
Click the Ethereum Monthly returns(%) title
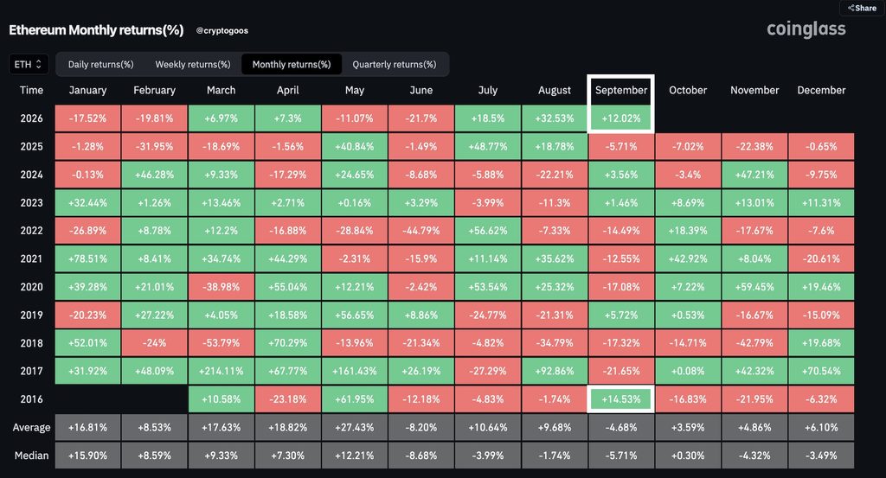tap(96, 30)
